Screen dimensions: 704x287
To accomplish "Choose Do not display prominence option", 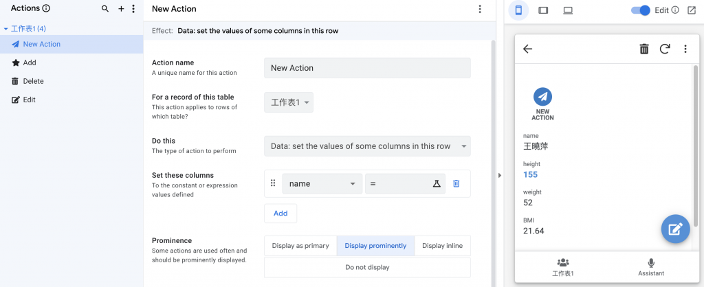I will (367, 267).
